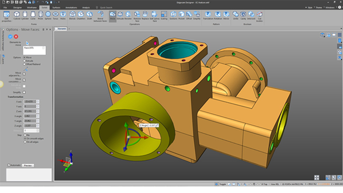This screenshot has height=193, width=343.
Task: Apply the Unite boolean
Action: 236,16
